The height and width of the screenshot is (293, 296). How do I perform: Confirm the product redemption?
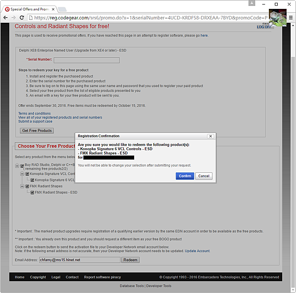click(185, 176)
